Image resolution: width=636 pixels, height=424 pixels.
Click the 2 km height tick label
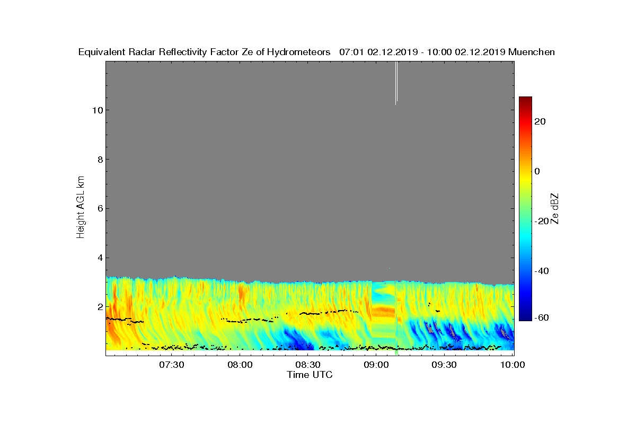99,307
